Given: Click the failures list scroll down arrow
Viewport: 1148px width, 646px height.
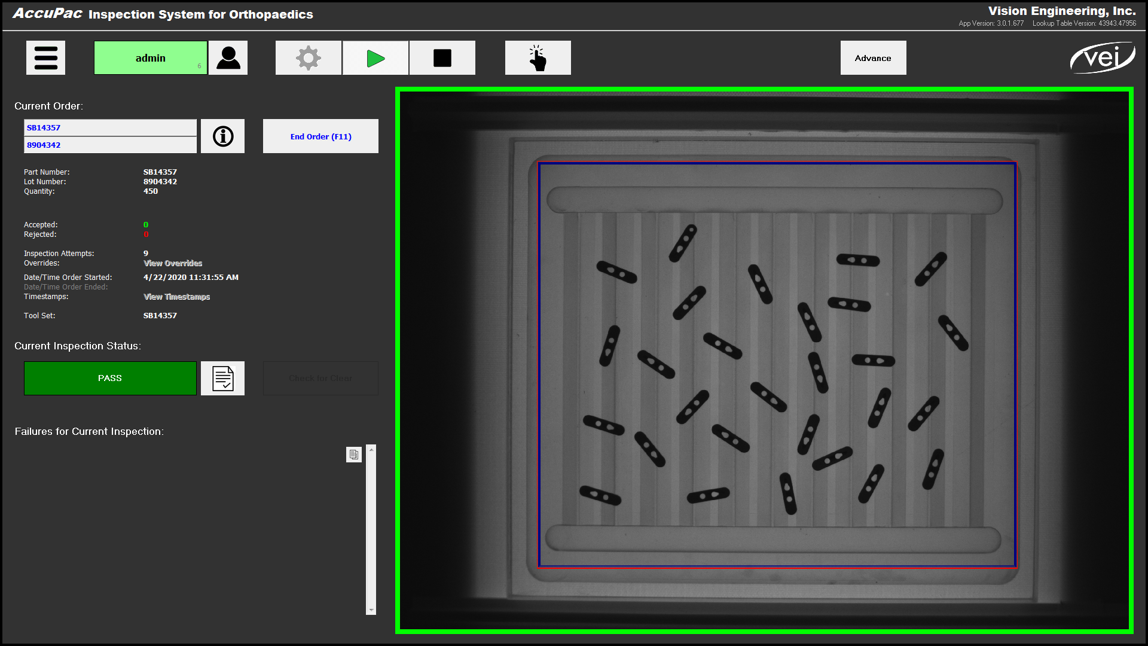Looking at the screenshot, I should point(371,610).
